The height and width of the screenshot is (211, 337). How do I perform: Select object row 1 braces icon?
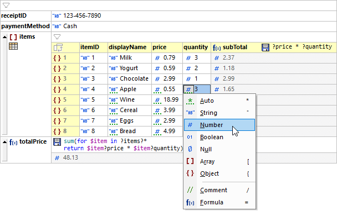[x=57, y=58]
